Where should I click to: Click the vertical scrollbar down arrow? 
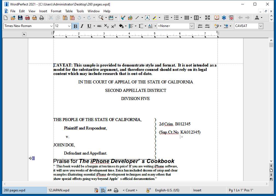point(271,161)
